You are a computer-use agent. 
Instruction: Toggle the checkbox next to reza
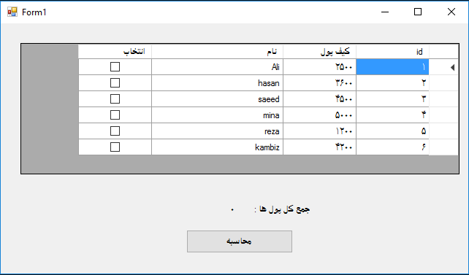[115, 131]
